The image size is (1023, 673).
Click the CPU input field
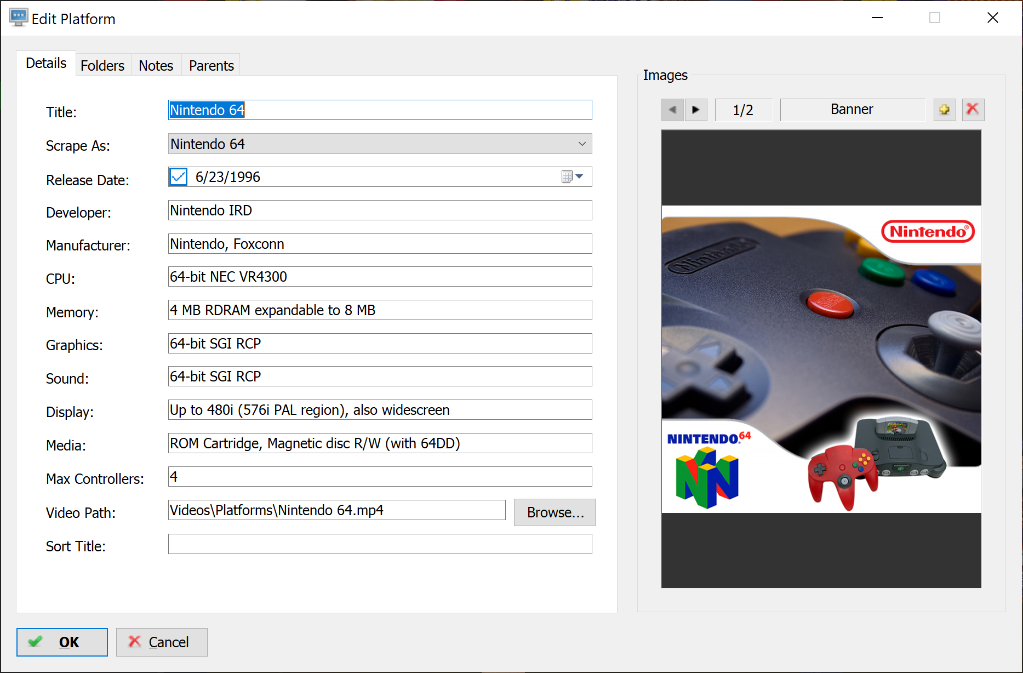380,277
